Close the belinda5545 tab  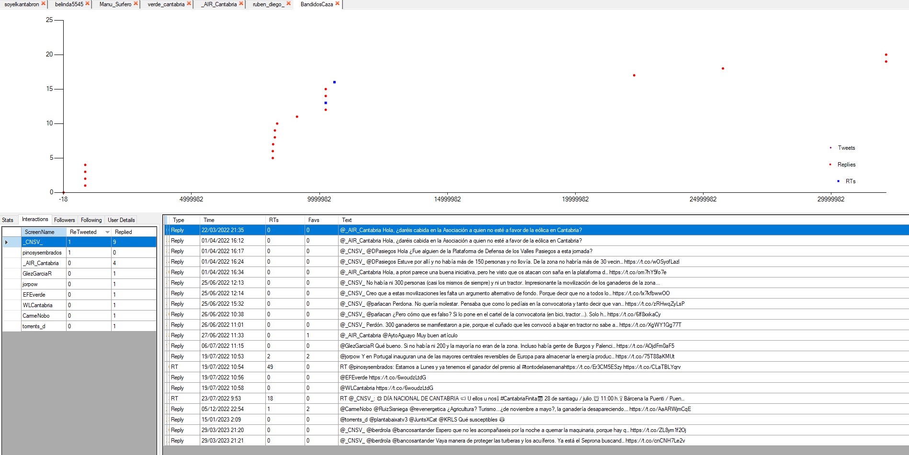point(87,4)
